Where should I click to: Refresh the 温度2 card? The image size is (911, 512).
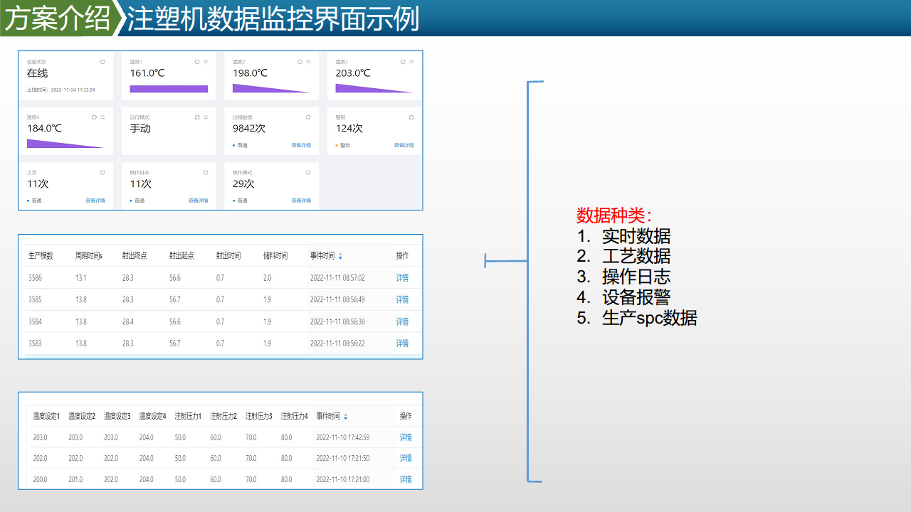pyautogui.click(x=300, y=62)
